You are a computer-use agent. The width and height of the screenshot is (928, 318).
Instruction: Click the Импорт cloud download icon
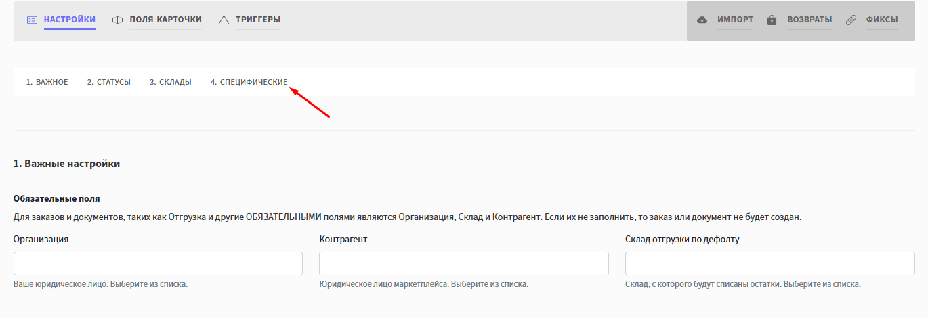pyautogui.click(x=702, y=20)
